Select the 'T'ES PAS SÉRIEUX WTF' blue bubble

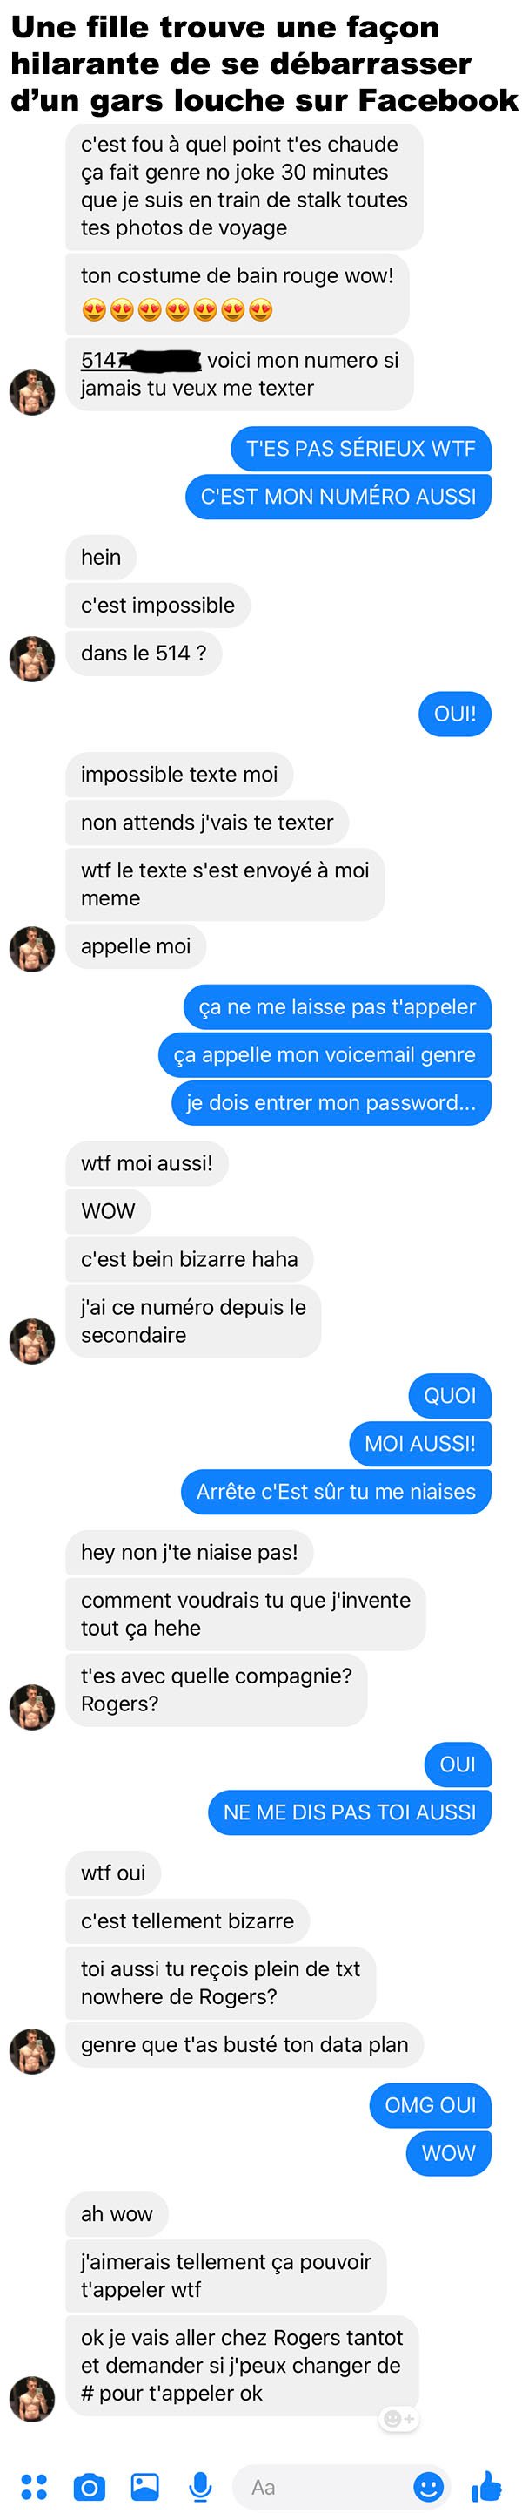click(360, 449)
